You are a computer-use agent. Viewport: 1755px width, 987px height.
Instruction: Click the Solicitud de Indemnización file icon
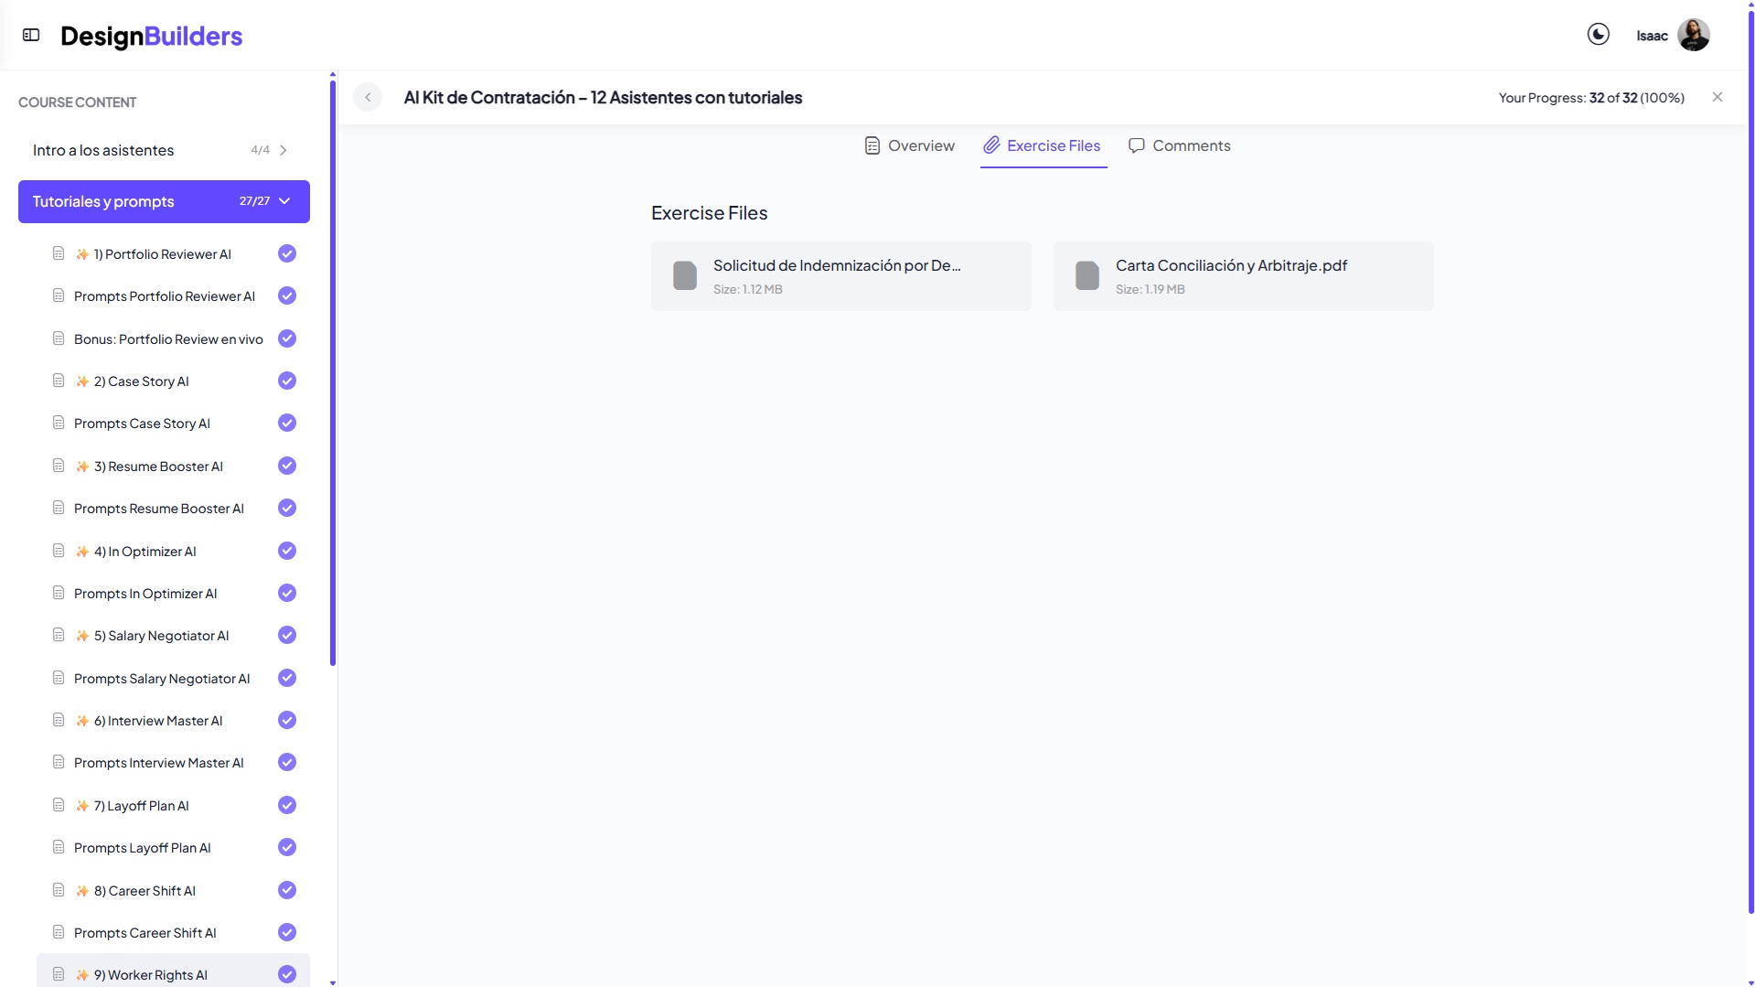(685, 275)
